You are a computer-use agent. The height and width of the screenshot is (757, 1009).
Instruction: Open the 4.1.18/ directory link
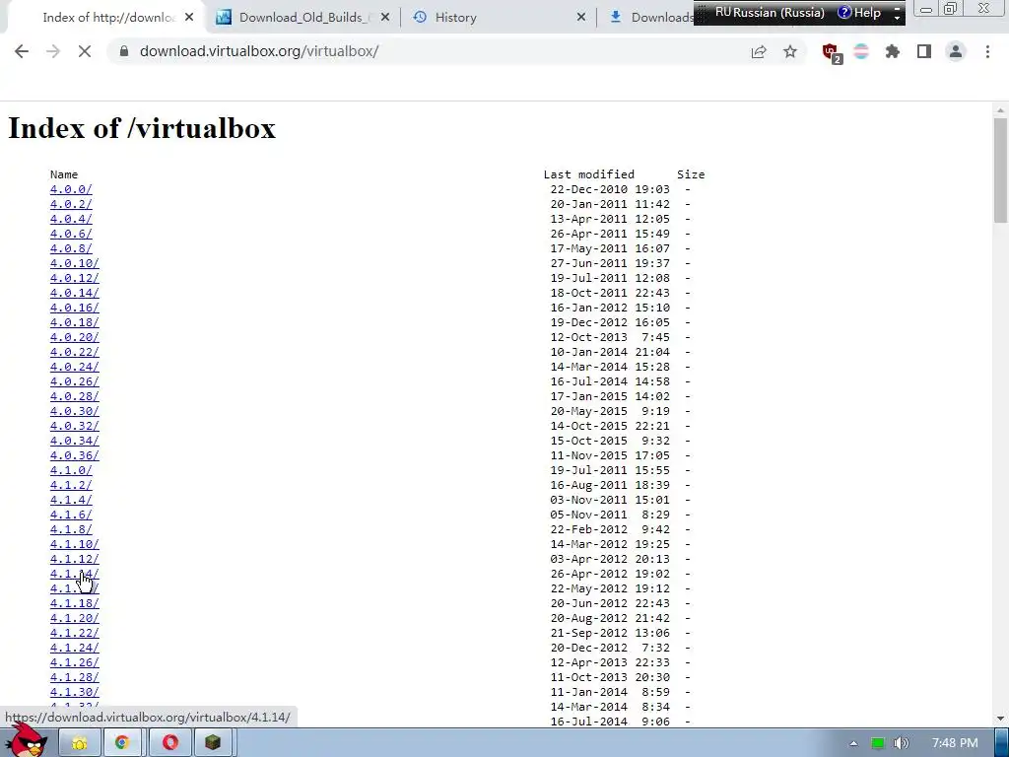coord(75,604)
